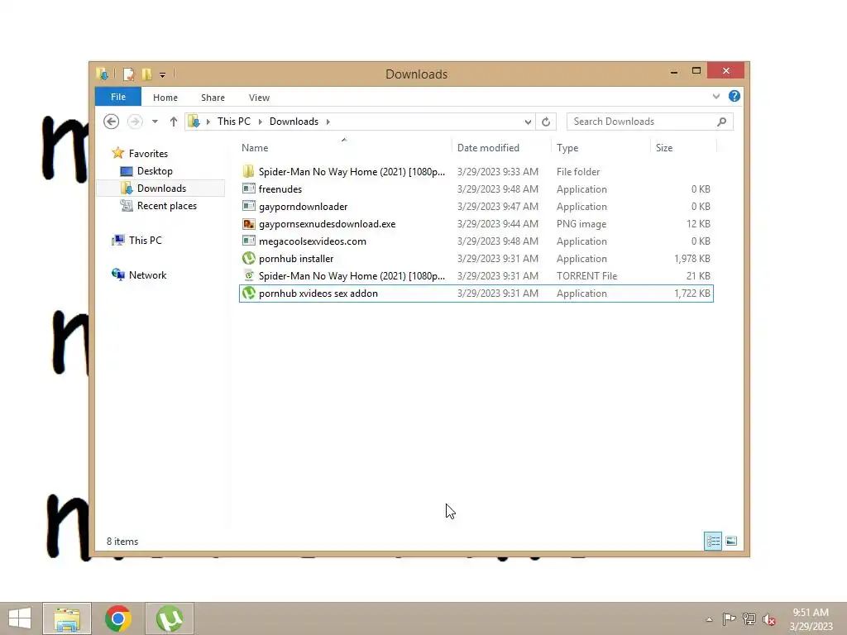Viewport: 847px width, 635px height.
Task: Click the New Folder quick access icon
Action: 147,74
